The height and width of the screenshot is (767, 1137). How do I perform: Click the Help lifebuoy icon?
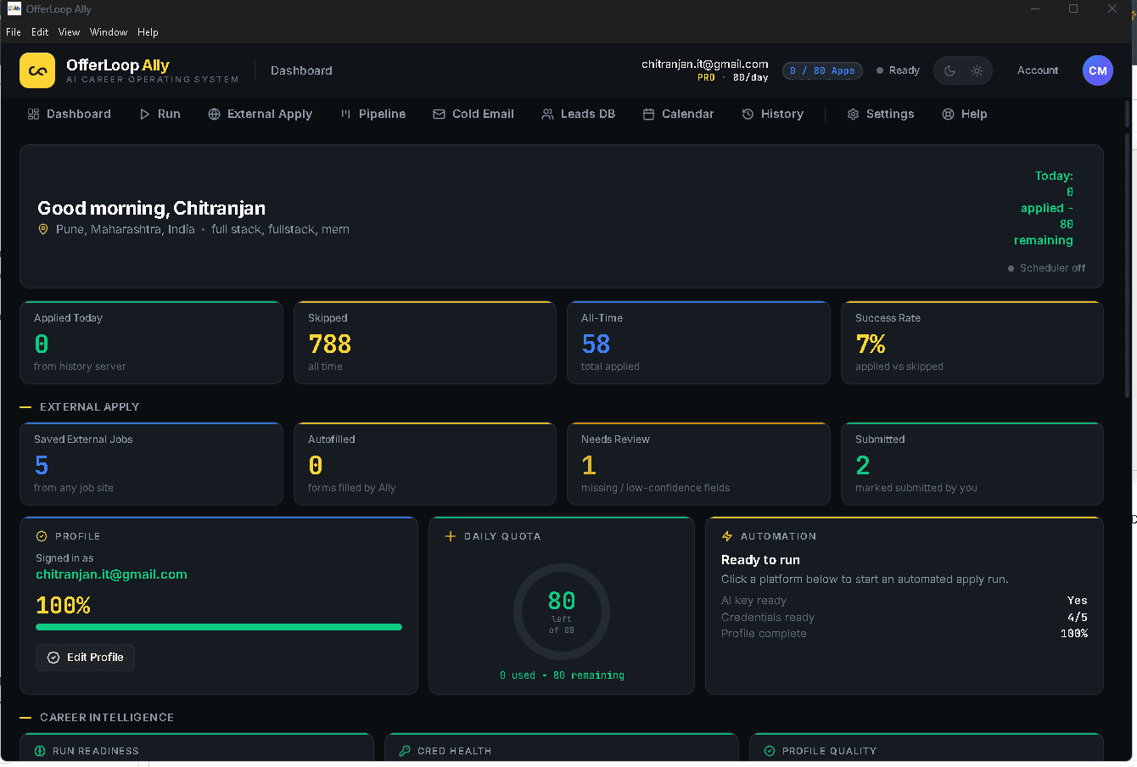tap(948, 114)
